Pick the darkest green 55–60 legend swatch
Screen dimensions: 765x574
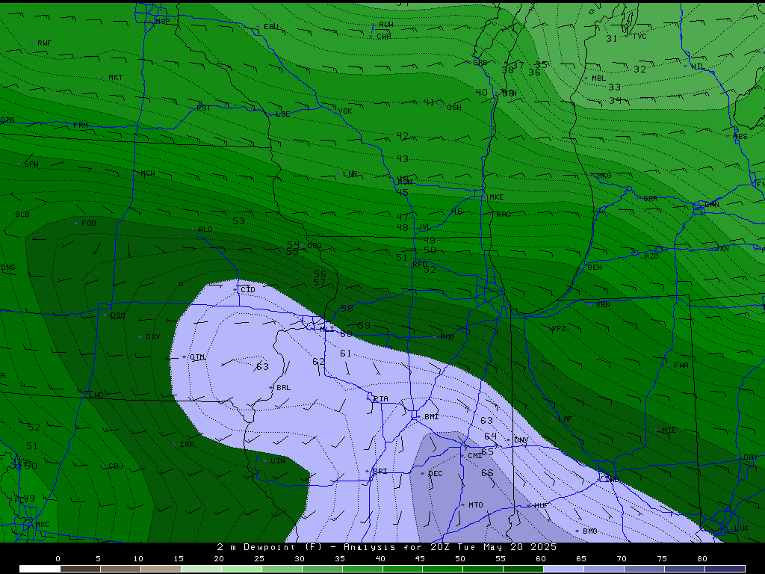(523, 569)
